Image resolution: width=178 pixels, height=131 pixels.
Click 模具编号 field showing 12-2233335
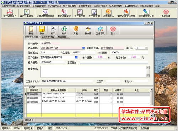pyautogui.click(x=52, y=62)
